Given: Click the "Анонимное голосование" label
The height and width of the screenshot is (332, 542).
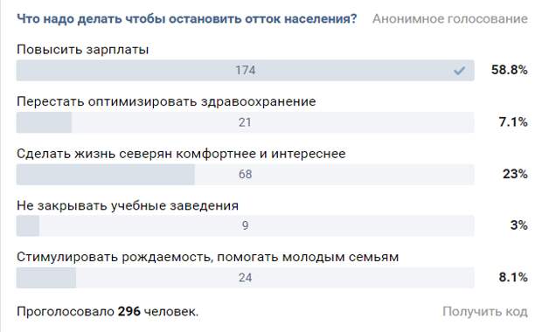Looking at the screenshot, I should (x=450, y=18).
